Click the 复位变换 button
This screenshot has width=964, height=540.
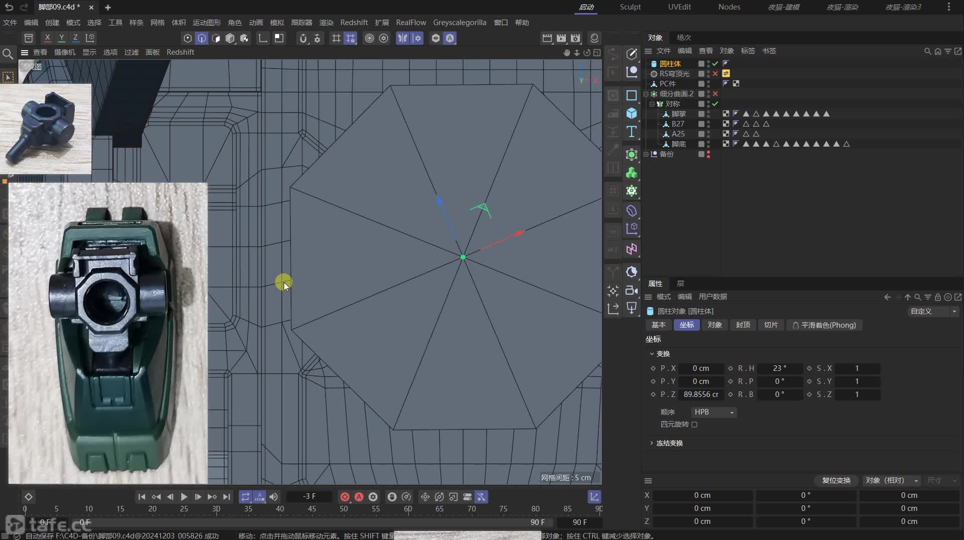pyautogui.click(x=836, y=480)
